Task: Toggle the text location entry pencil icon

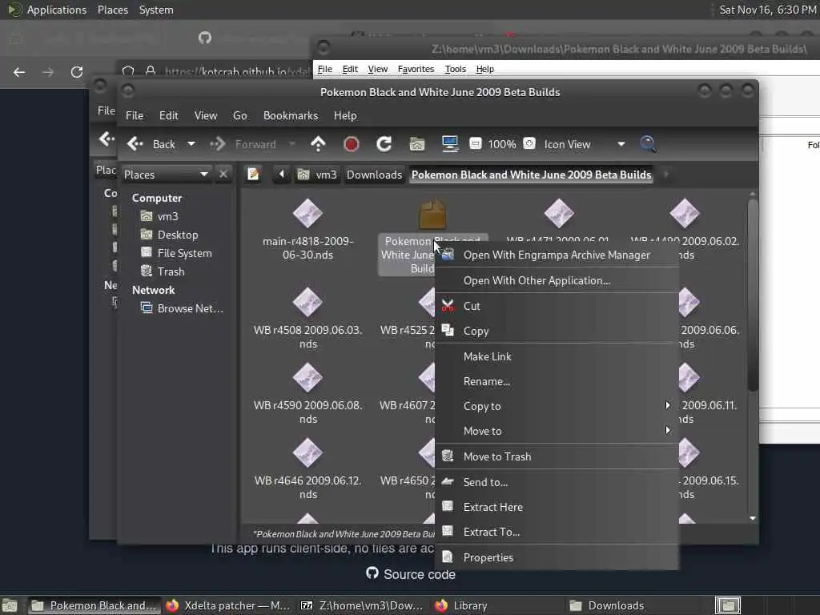Action: pos(254,174)
